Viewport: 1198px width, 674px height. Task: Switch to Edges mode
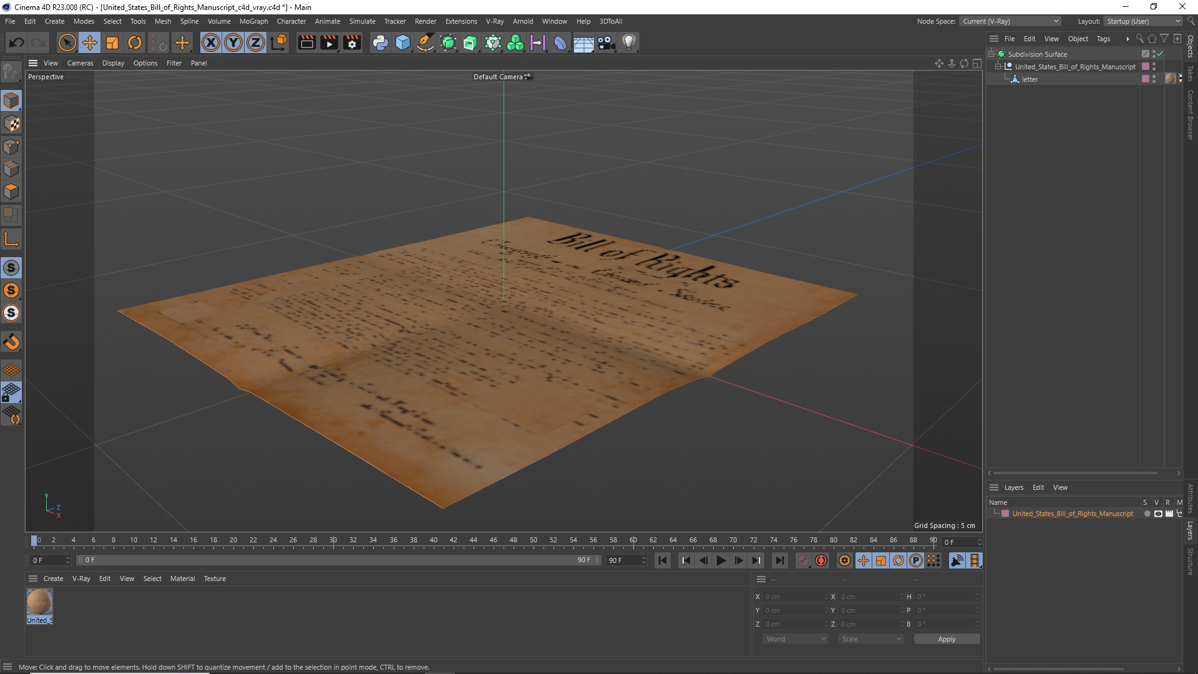[11, 169]
